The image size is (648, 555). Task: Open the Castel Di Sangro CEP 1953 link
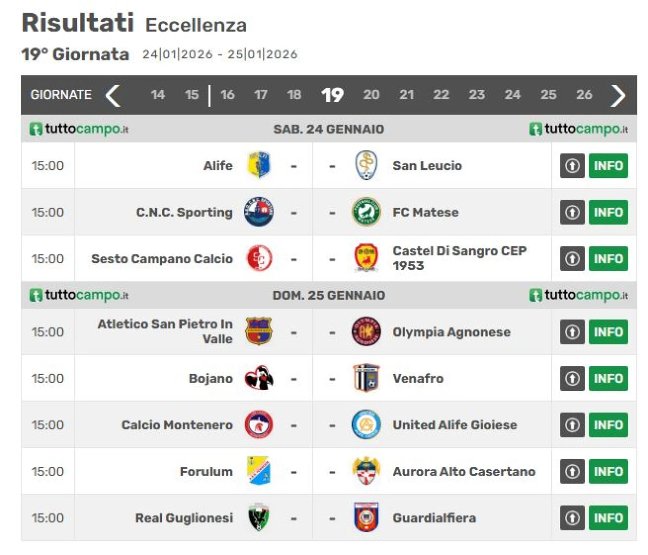tap(459, 258)
